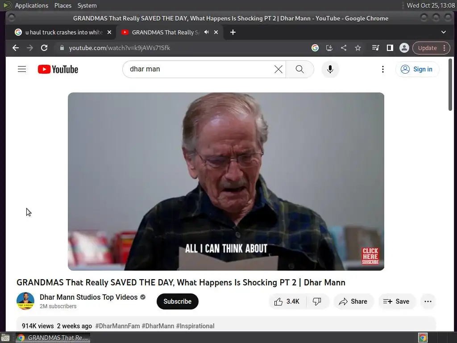Click the #DharMannFam hashtag
Viewport: 457px width, 343px height.
coord(117,326)
